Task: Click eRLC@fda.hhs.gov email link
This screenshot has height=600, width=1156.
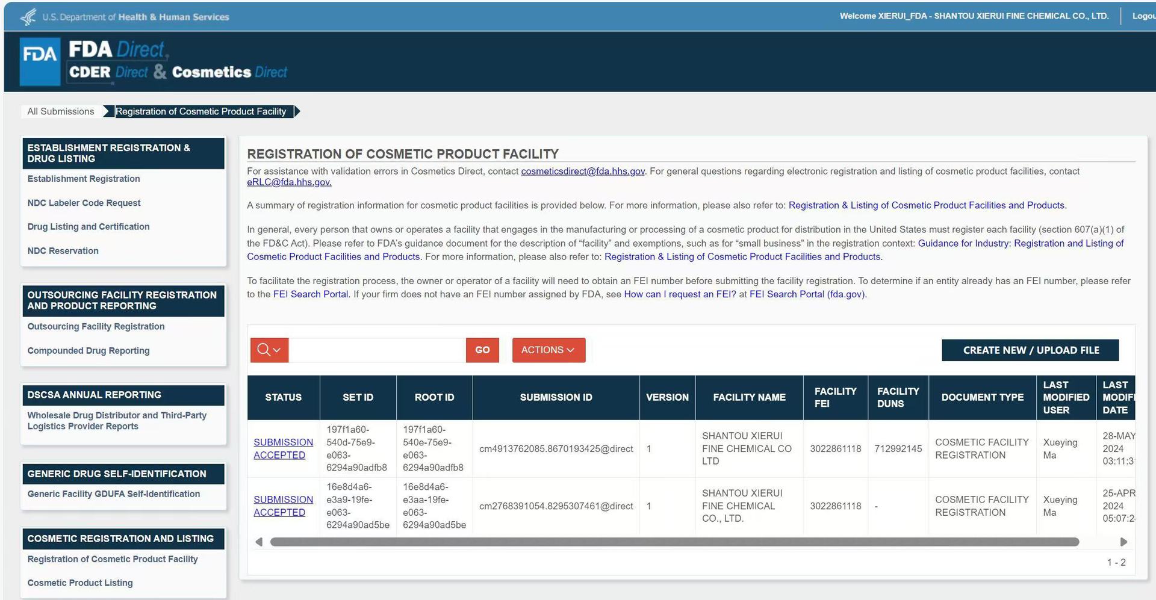Action: coord(289,182)
